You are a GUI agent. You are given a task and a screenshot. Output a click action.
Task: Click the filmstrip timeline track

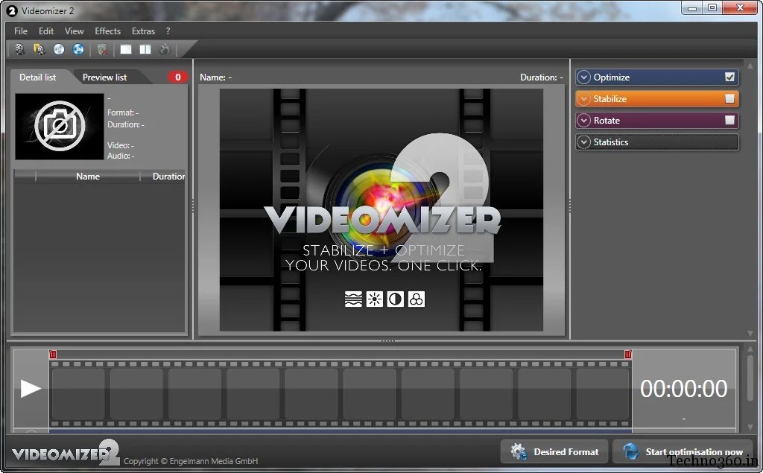340,394
